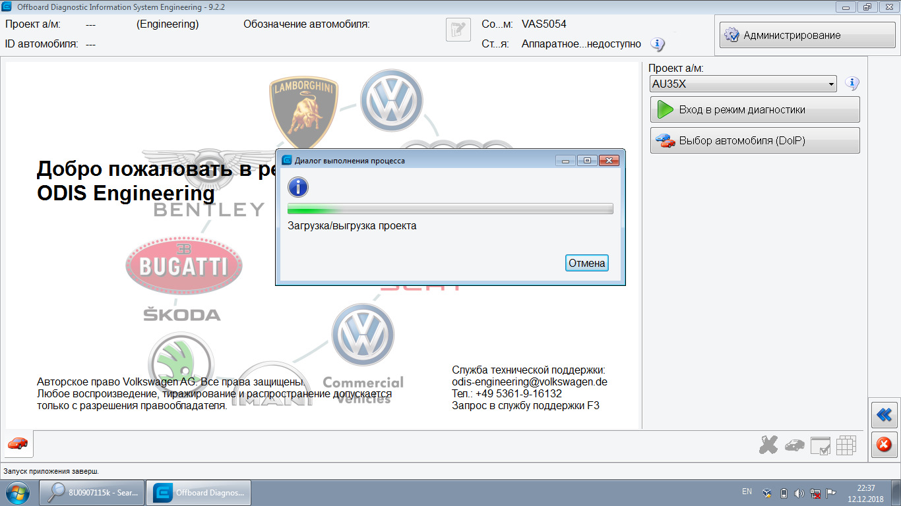The image size is (901, 506).
Task: Click the grayed-out bandage X icon
Action: (x=768, y=445)
